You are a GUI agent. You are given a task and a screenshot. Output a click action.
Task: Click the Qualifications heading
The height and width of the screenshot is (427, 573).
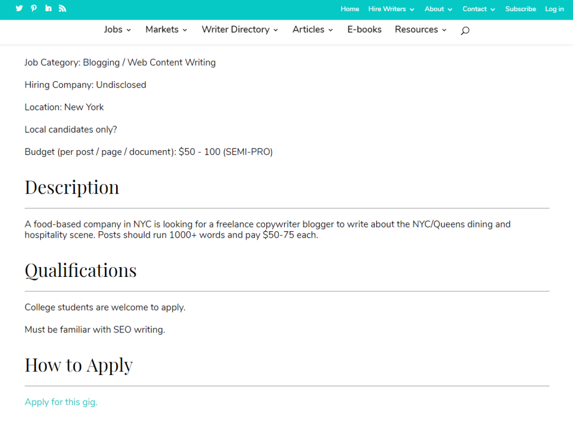[81, 271]
